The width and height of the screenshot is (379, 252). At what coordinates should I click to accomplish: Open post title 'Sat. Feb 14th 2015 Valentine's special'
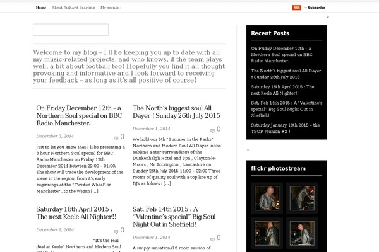pos(174,217)
